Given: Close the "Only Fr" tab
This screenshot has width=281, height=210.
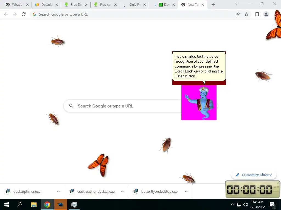Looking at the screenshot, I should 145,5.
